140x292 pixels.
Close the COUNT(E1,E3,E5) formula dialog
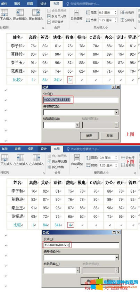point(118,87)
